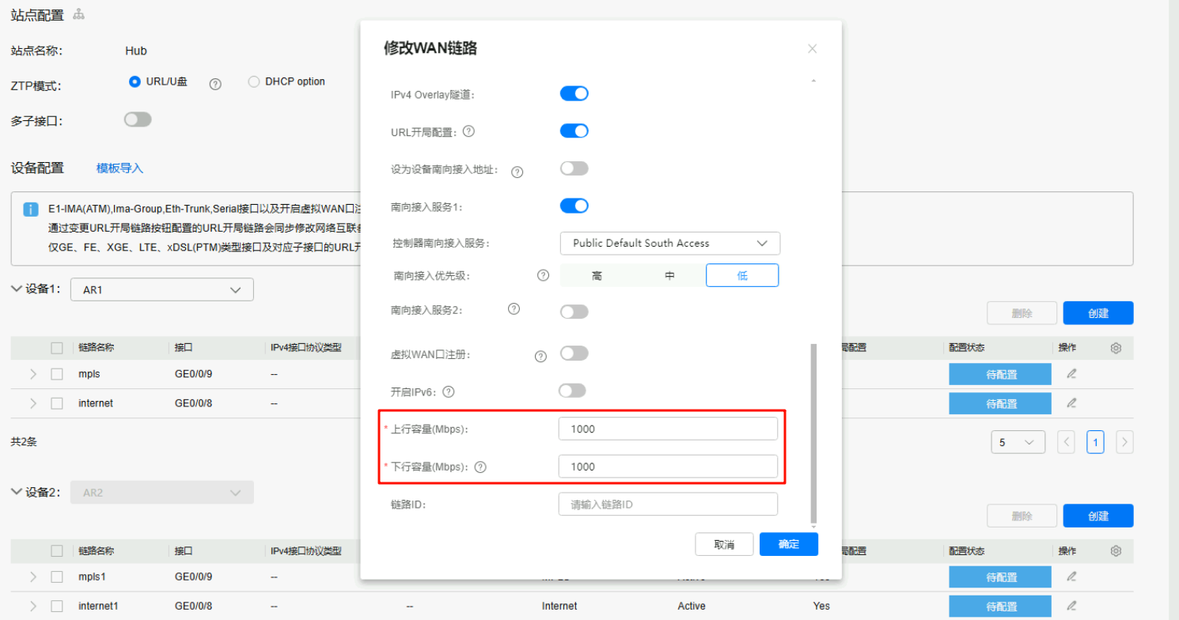1179x620 pixels.
Task: Click the edit pencil icon for mpls row
Action: [1071, 373]
